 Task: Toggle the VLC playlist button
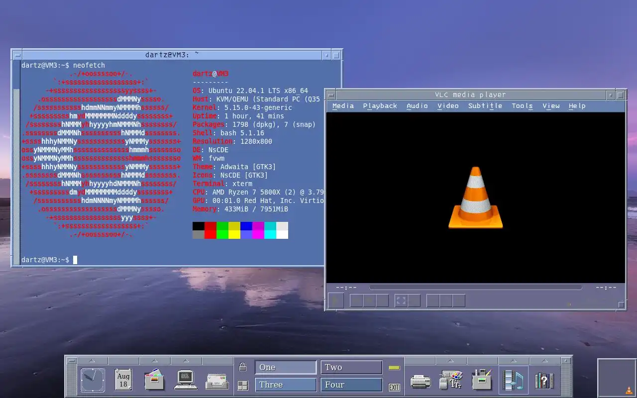(433, 300)
